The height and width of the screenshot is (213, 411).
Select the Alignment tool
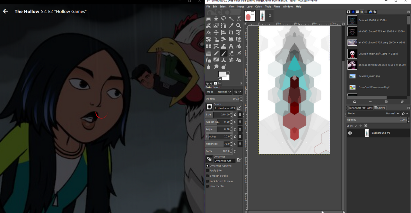(x=223, y=32)
